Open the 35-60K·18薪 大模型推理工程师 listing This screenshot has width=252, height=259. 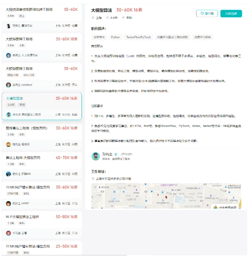click(x=25, y=39)
